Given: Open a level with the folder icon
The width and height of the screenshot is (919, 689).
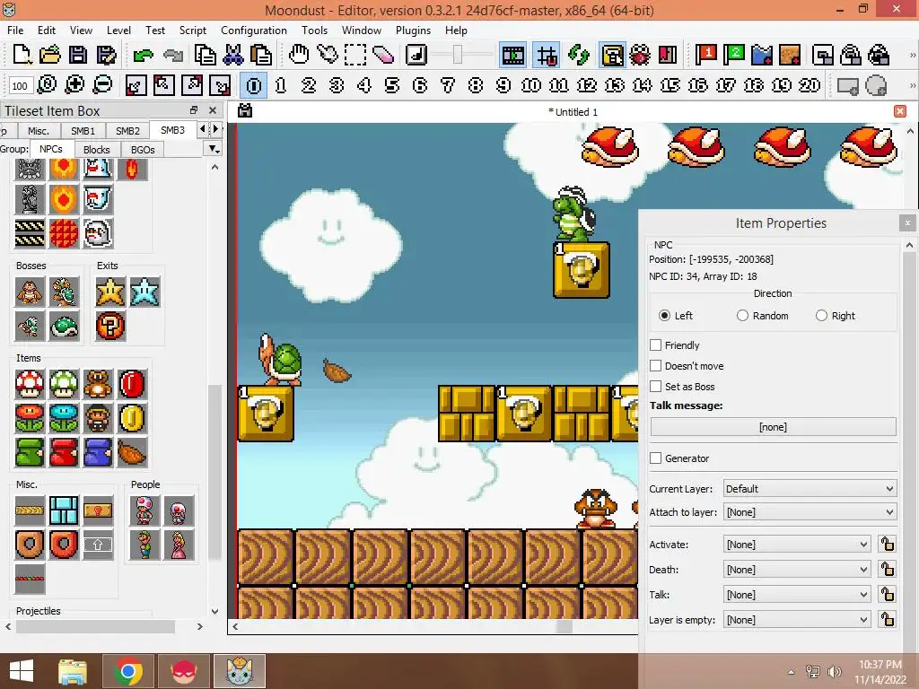Looking at the screenshot, I should (50, 55).
